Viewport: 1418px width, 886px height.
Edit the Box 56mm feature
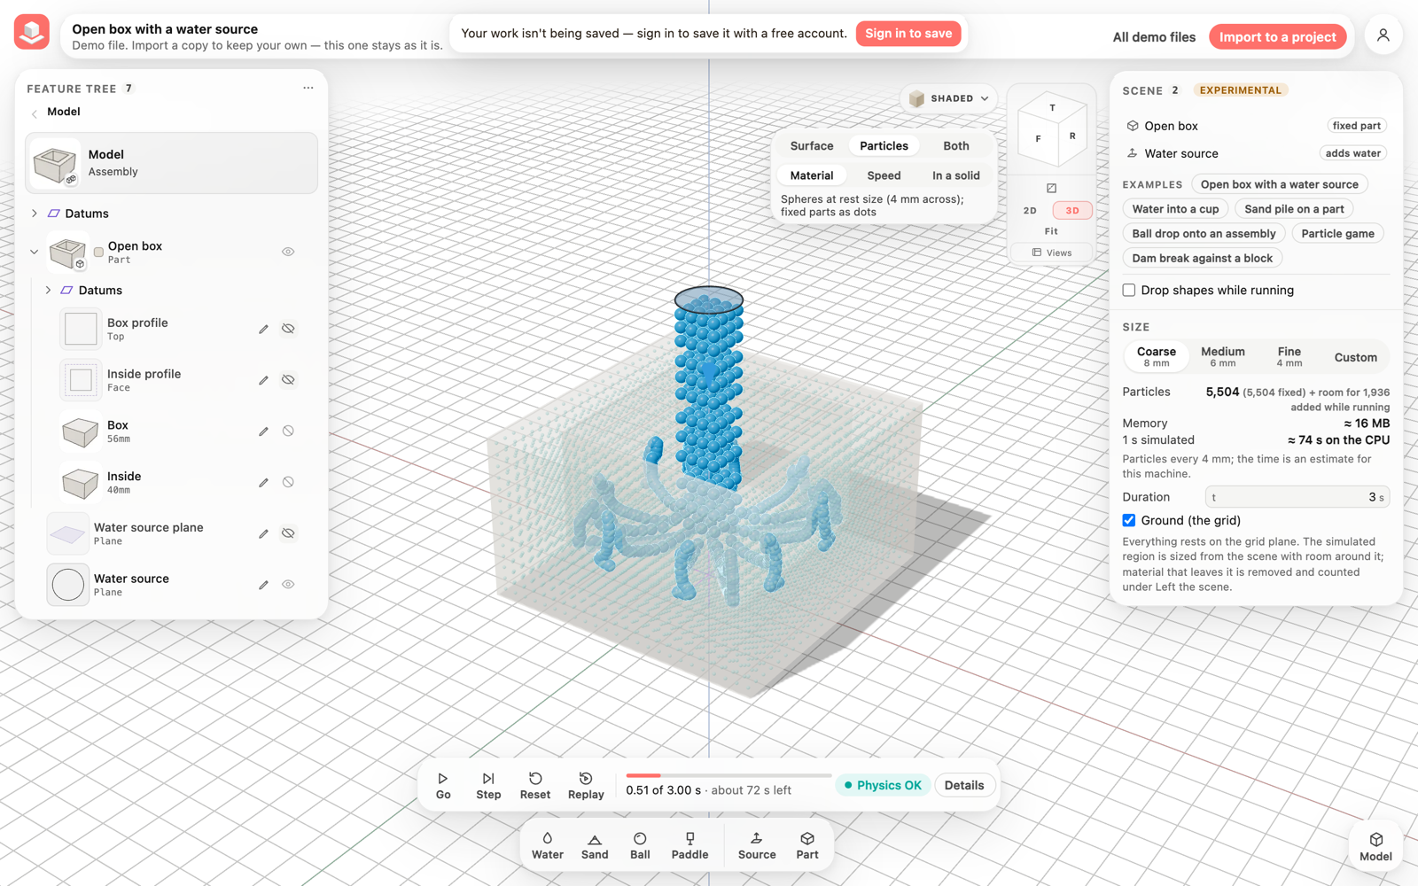point(263,431)
